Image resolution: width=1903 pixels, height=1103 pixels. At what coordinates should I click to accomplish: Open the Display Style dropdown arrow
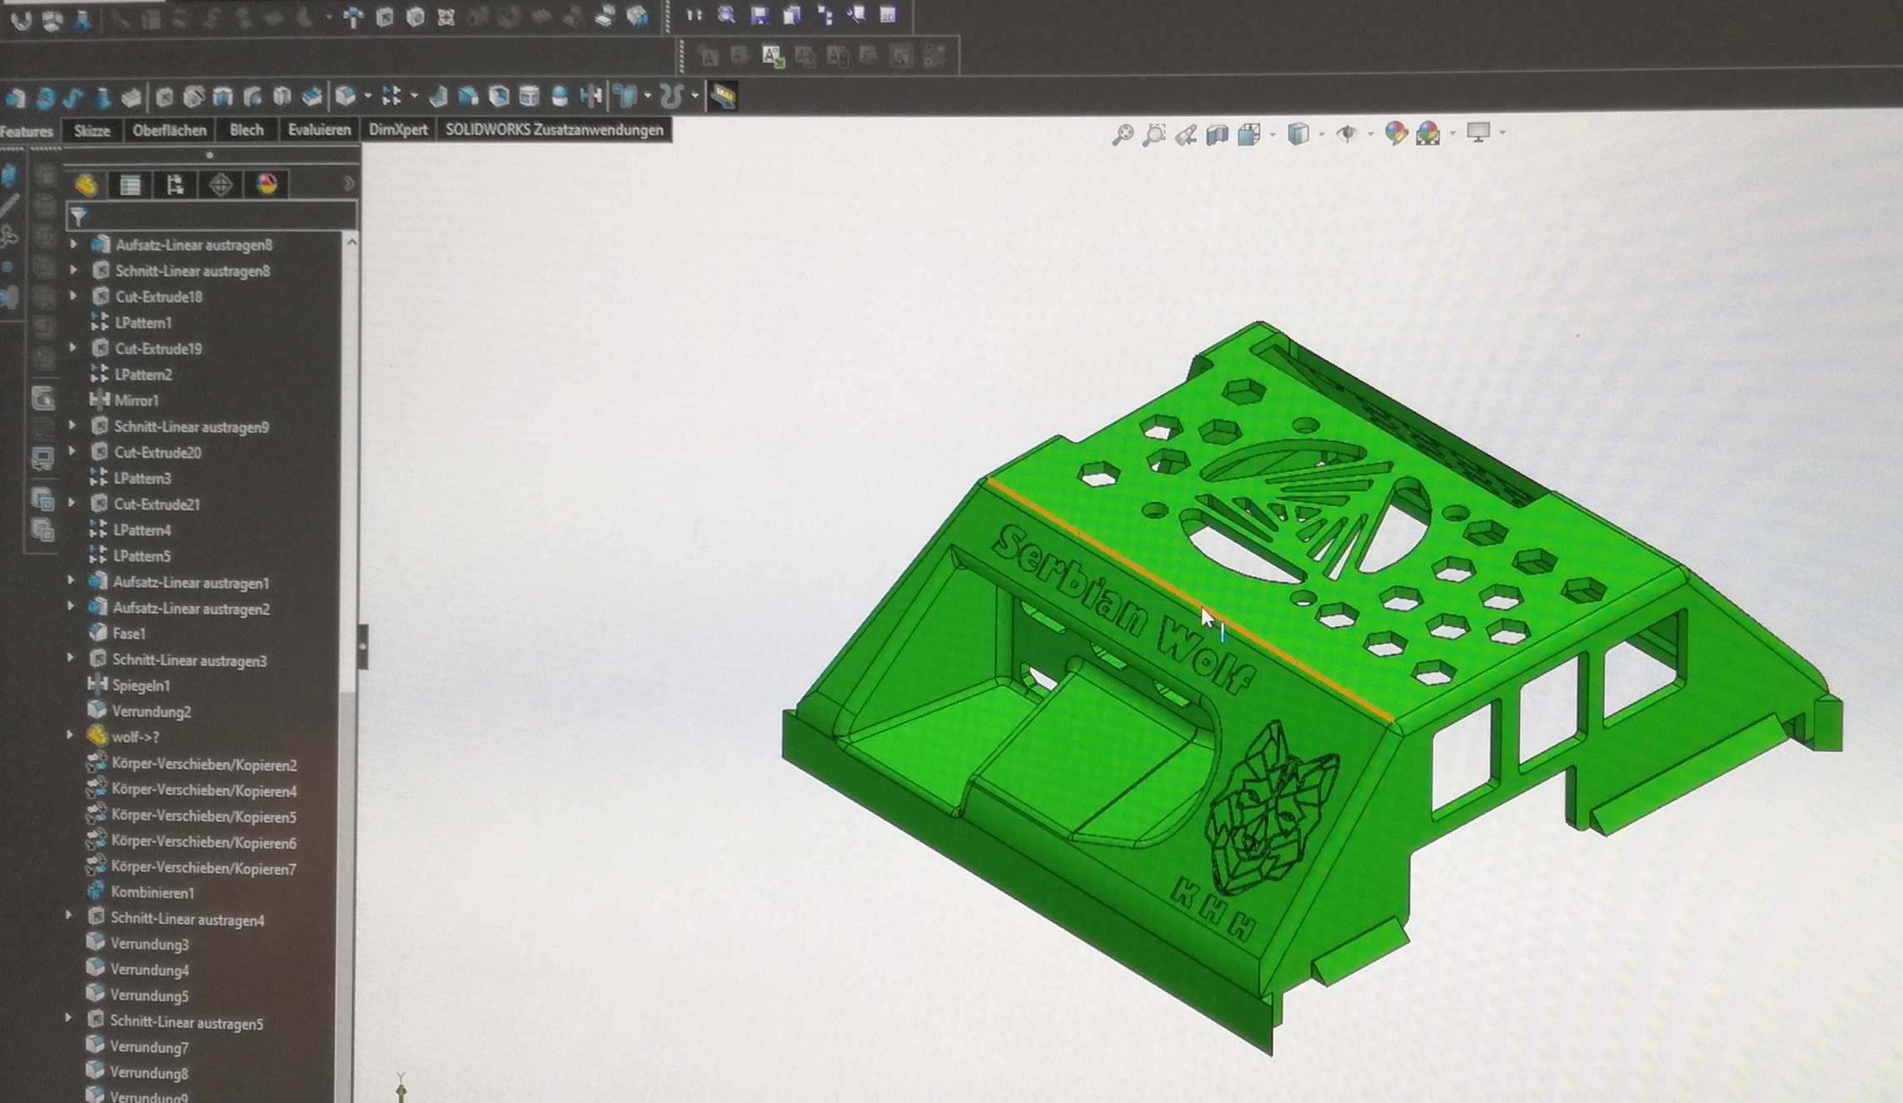click(1322, 133)
